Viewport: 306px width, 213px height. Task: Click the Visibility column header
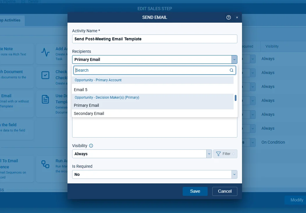(272, 46)
